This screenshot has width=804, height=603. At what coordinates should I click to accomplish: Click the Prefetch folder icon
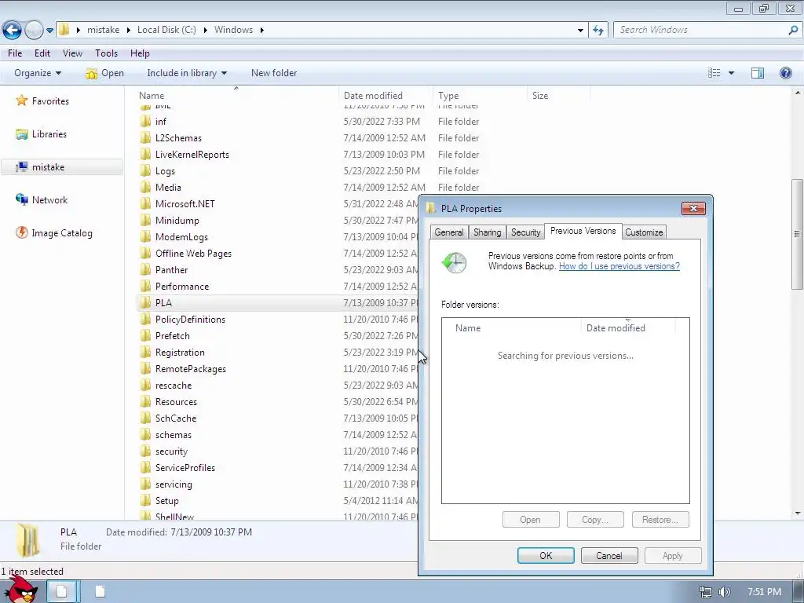(x=145, y=336)
